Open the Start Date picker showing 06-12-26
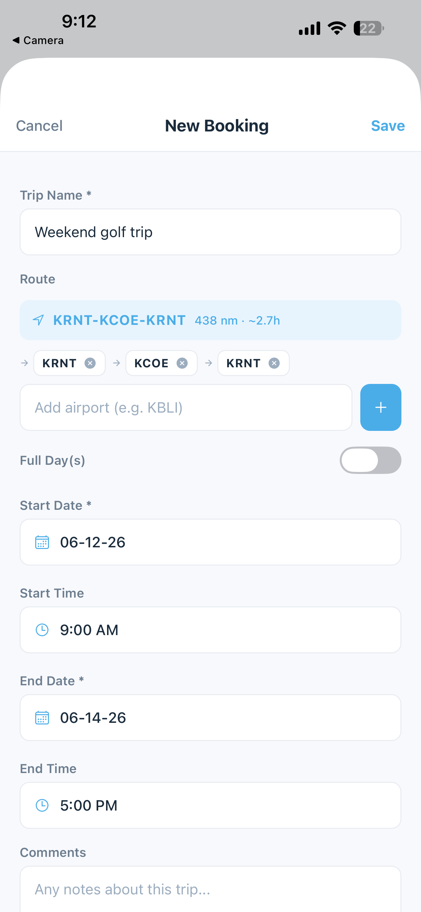The image size is (421, 912). [210, 542]
